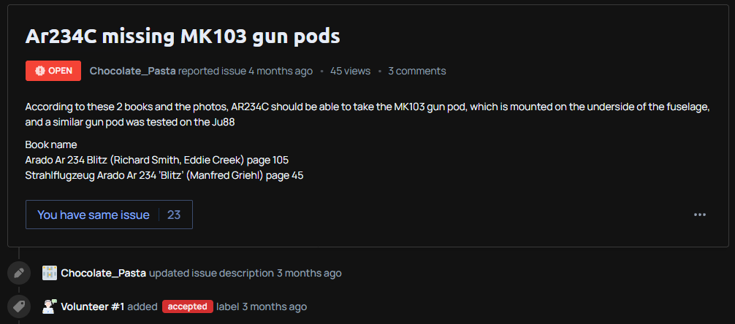Image resolution: width=735 pixels, height=324 pixels.
Task: Open the three-dots more options menu
Action: click(x=700, y=215)
